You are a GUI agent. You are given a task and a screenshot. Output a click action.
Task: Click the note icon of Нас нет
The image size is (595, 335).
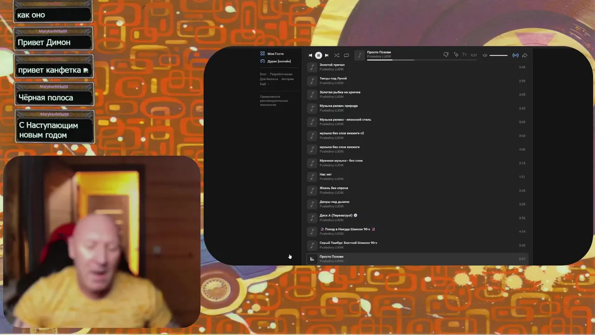(x=312, y=177)
